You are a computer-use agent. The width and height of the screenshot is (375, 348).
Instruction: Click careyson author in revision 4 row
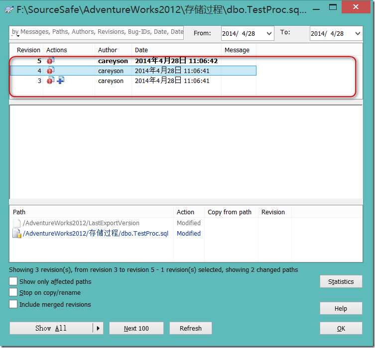pyautogui.click(x=111, y=71)
